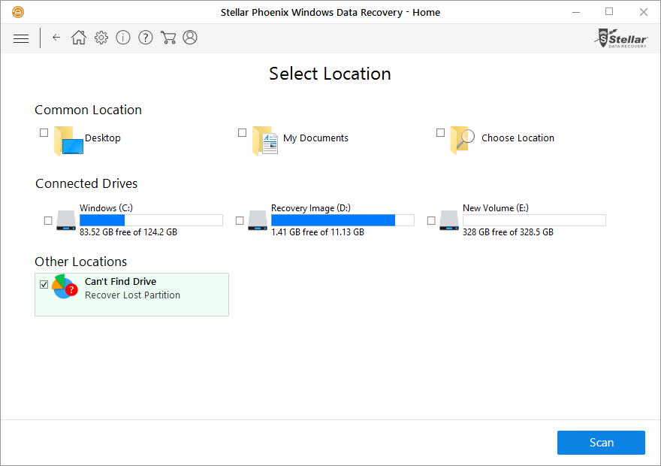
Task: Go to the Home screen icon
Action: point(79,38)
